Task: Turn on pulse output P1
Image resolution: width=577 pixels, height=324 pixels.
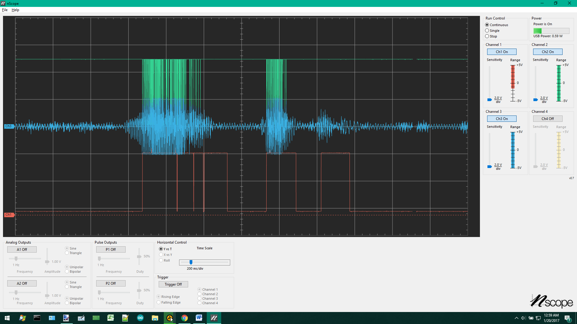Action: pyautogui.click(x=111, y=249)
